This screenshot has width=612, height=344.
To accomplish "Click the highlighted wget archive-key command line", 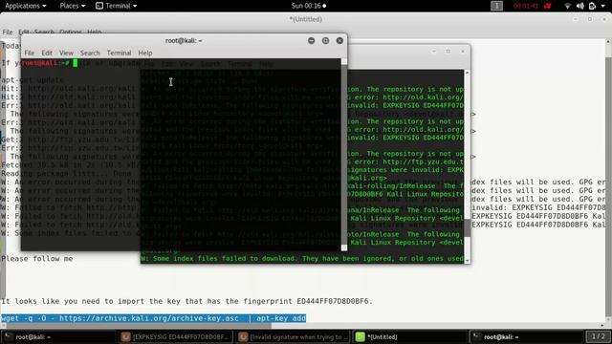I will [x=153, y=318].
